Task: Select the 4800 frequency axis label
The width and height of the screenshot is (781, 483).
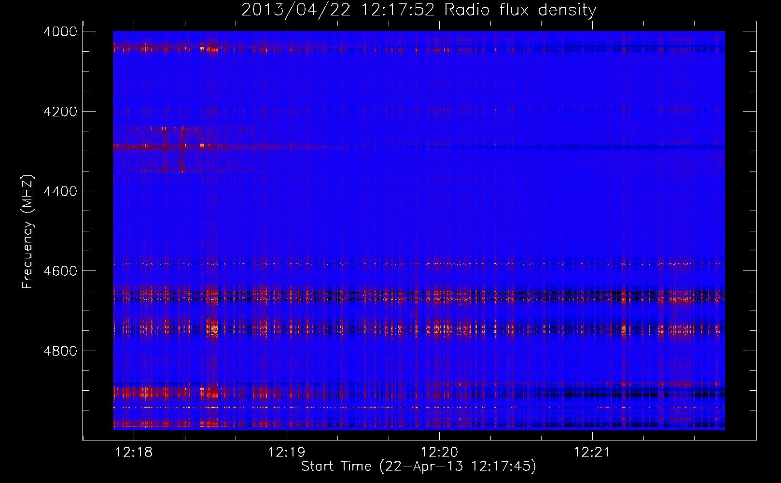Action: tap(60, 351)
